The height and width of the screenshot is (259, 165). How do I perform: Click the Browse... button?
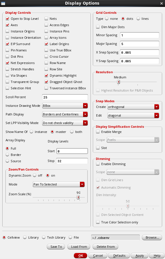point(152,237)
